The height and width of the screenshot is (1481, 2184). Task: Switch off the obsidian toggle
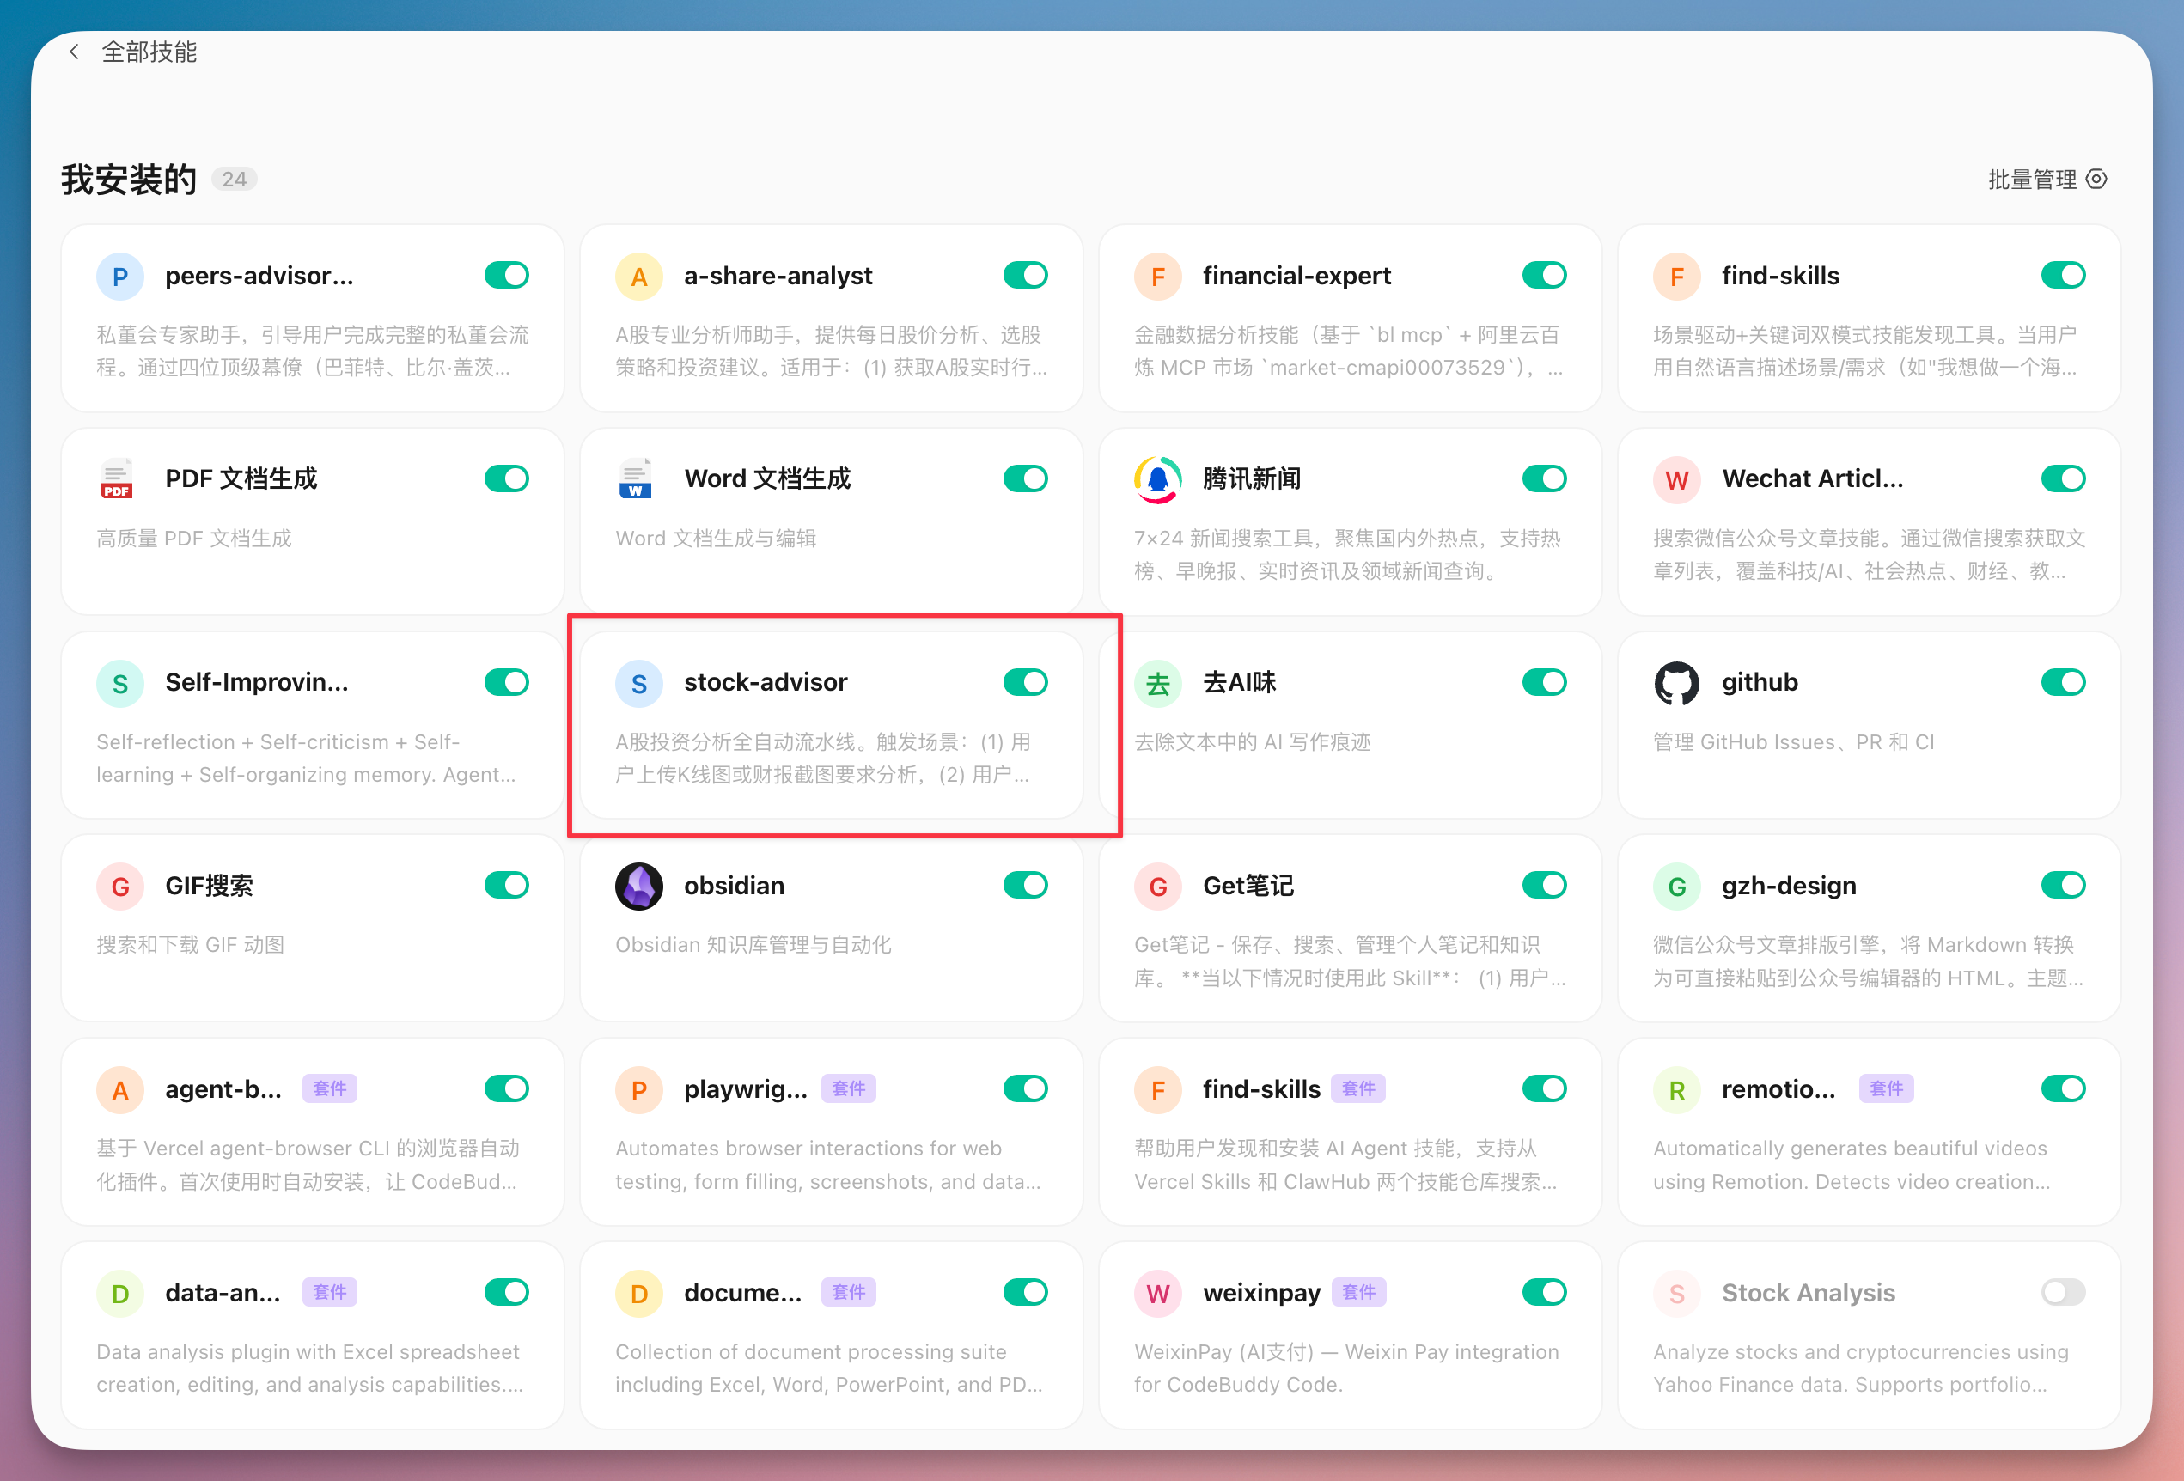tap(1025, 885)
